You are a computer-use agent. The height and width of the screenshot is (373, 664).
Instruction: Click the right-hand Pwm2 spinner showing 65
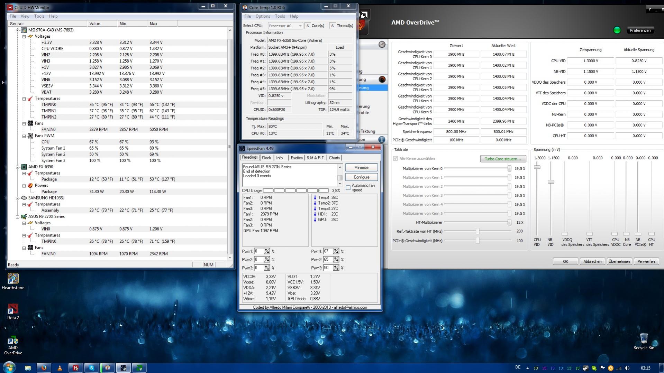pos(336,260)
